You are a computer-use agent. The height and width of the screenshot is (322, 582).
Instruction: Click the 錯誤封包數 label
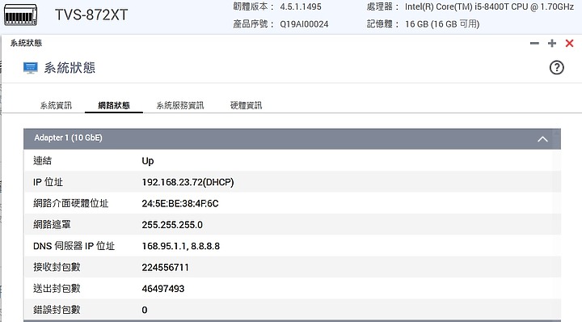coord(57,310)
